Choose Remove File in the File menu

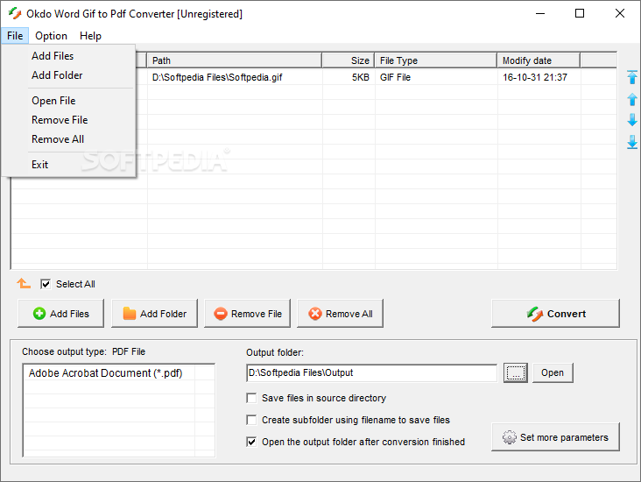pyautogui.click(x=60, y=120)
